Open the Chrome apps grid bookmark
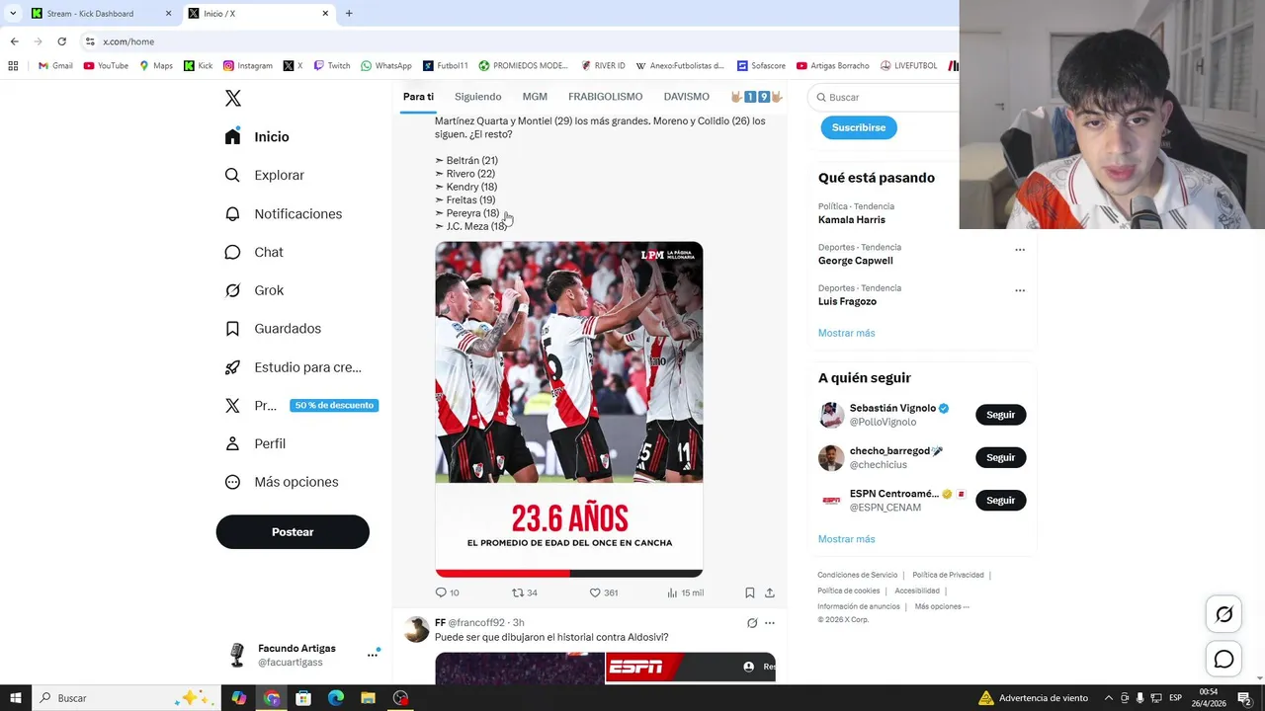Viewport: 1265px width, 711px height. 13,66
